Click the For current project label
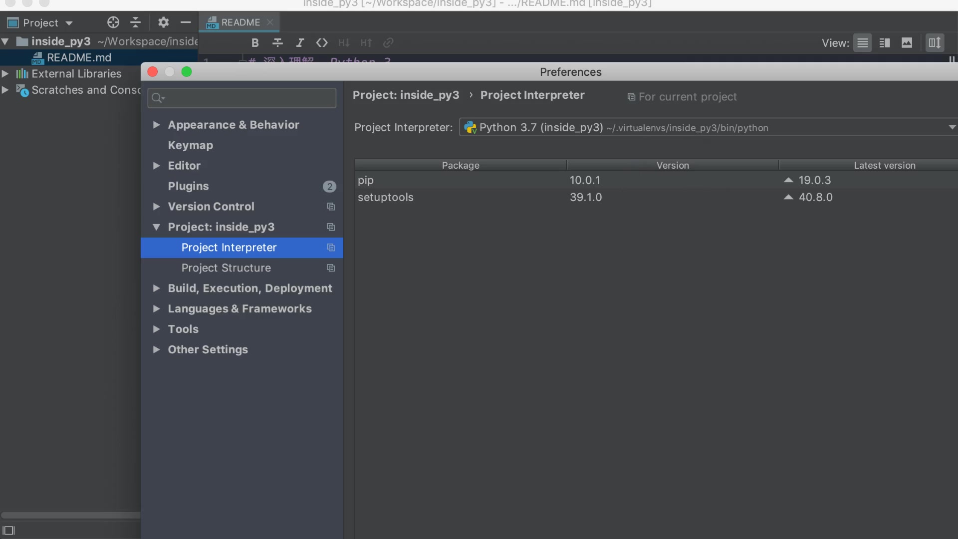Screen dimensions: 958x539 click(682, 97)
